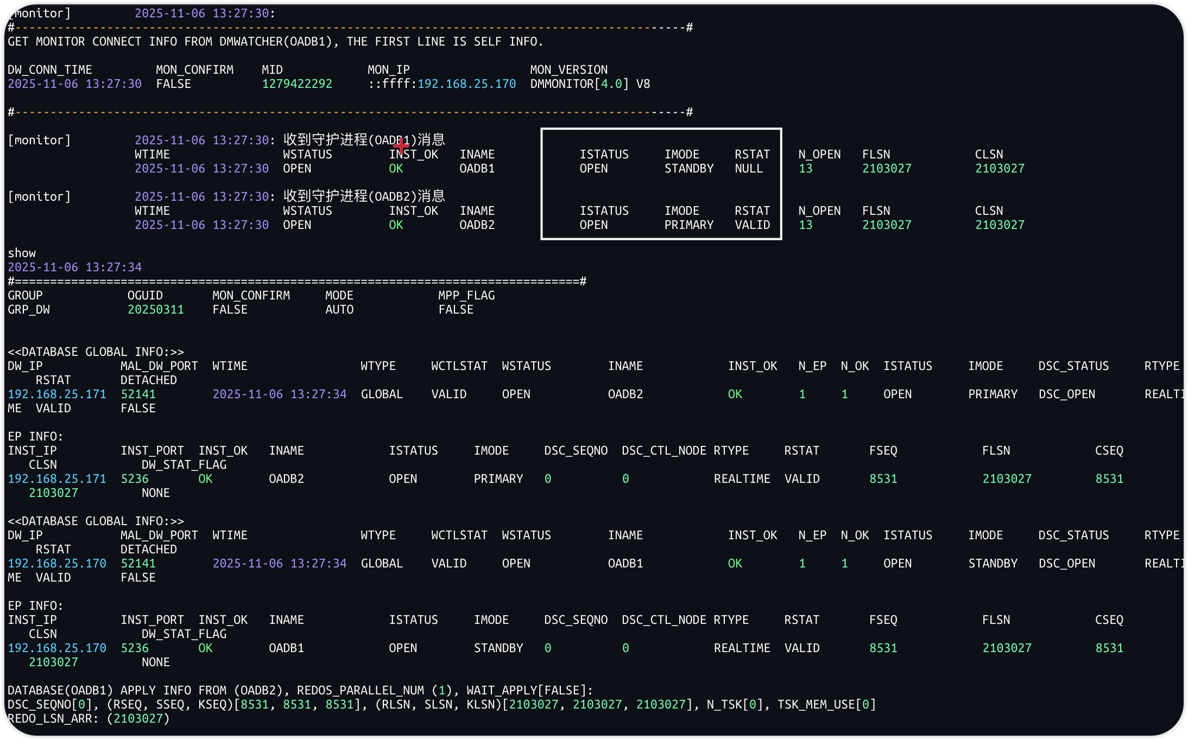Viewport: 1188px width, 740px height.
Task: Click the INST_PORT 5236 for OADB1
Action: 135,648
